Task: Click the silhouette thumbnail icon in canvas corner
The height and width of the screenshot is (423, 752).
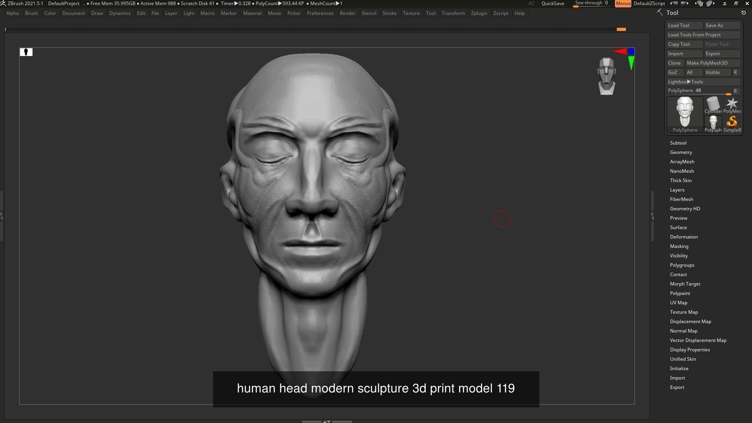Action: [26, 52]
